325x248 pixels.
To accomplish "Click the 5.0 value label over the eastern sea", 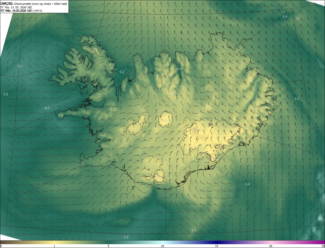I will (x=297, y=99).
